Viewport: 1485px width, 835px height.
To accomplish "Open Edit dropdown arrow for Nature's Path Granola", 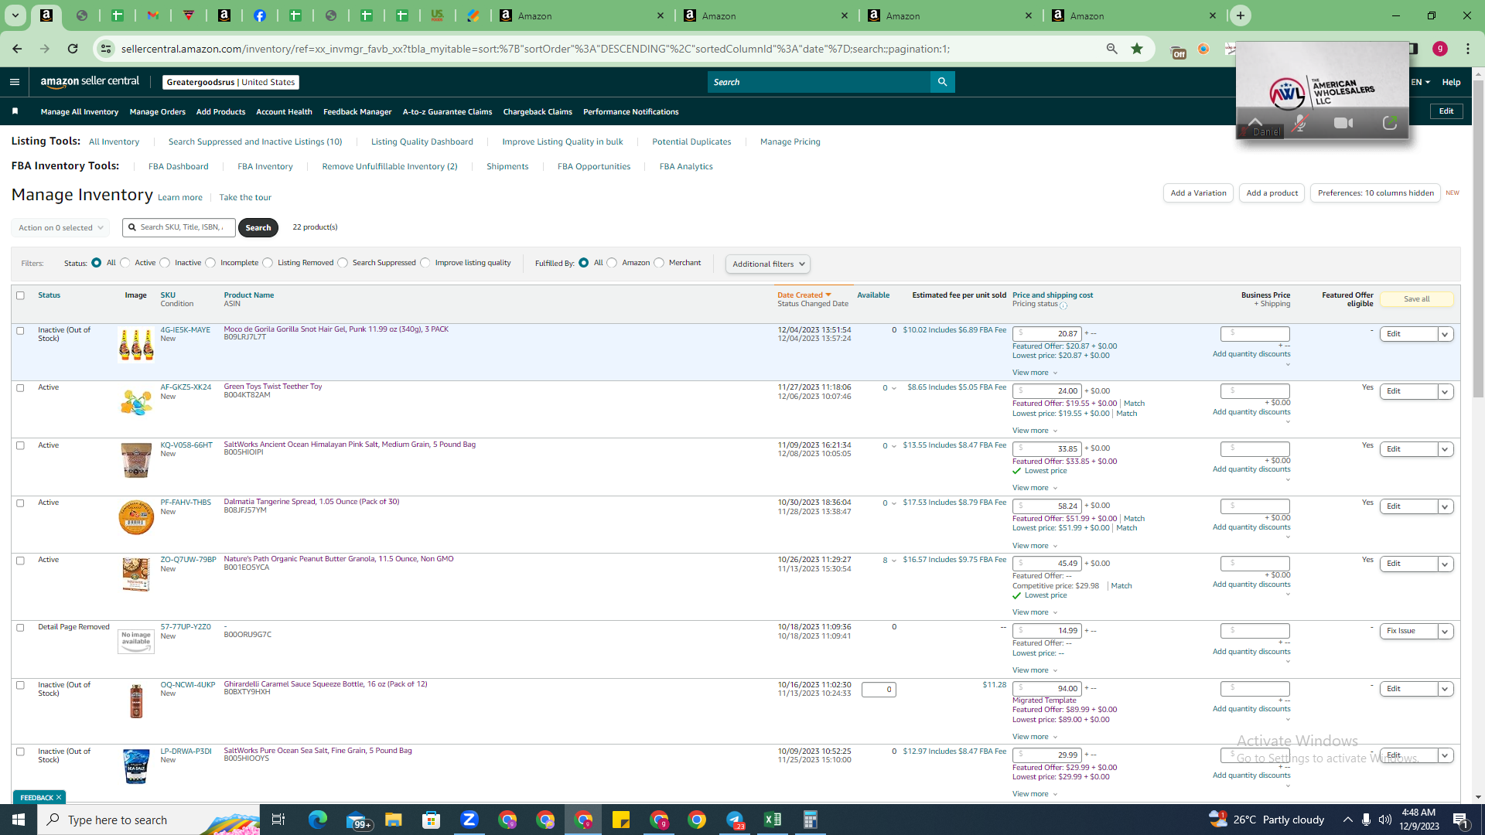I will tap(1445, 564).
